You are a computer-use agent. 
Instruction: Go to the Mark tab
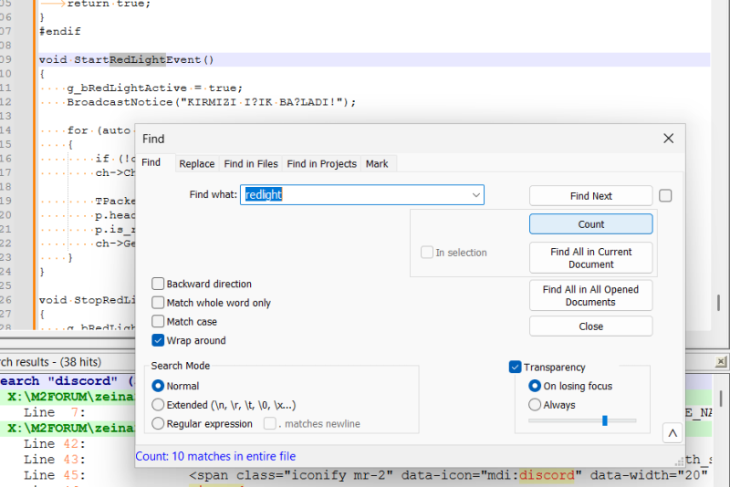click(377, 164)
